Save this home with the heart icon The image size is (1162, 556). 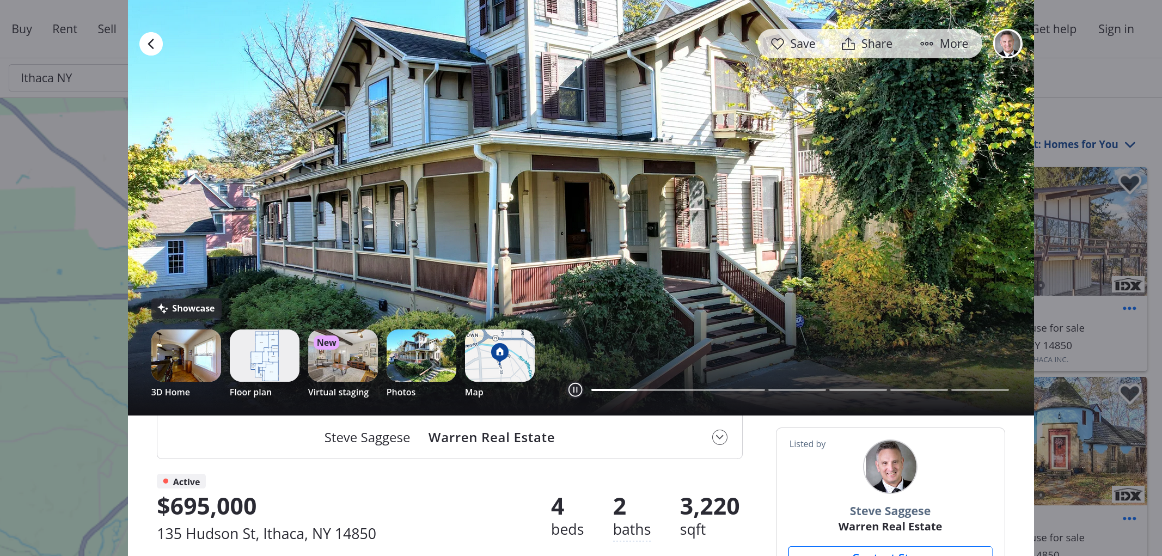(x=793, y=44)
